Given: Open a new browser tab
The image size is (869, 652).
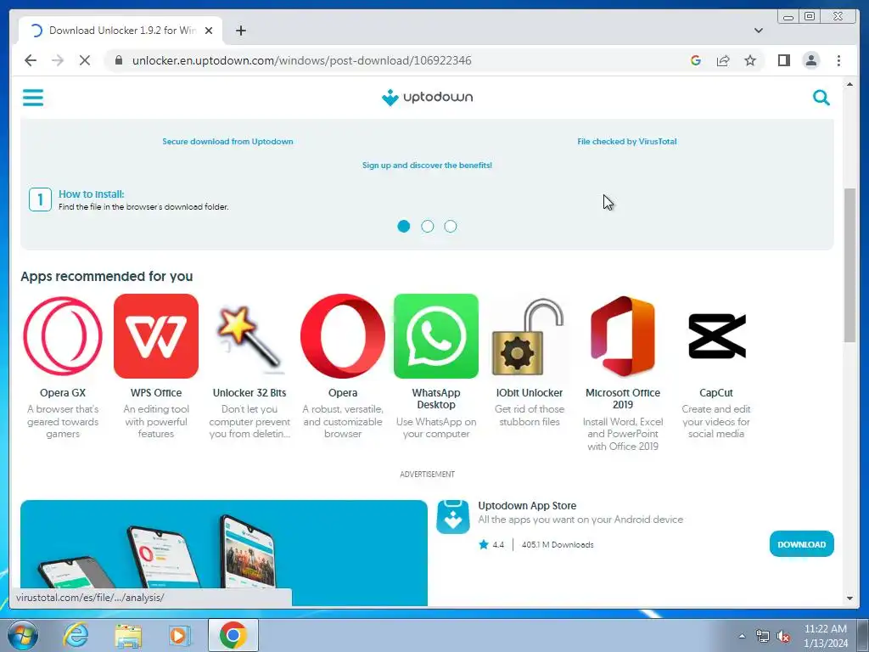Looking at the screenshot, I should click(240, 31).
